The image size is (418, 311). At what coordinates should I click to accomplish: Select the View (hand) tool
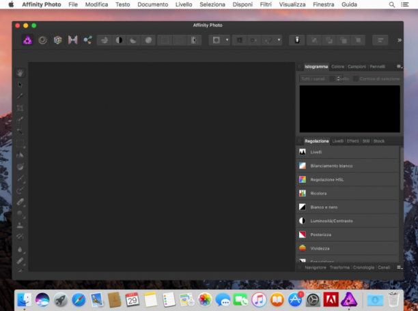20,73
